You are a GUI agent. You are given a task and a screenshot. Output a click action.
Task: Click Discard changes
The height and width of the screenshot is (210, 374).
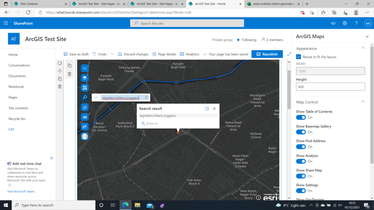click(x=133, y=54)
